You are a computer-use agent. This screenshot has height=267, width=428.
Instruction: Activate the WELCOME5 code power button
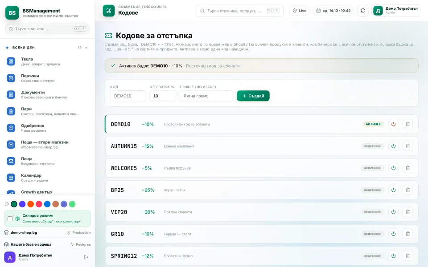(x=393, y=168)
